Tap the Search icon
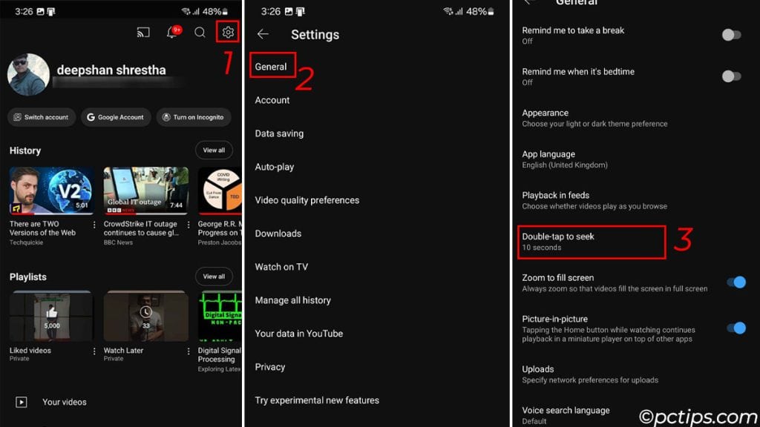This screenshot has width=760, height=427. tap(200, 32)
